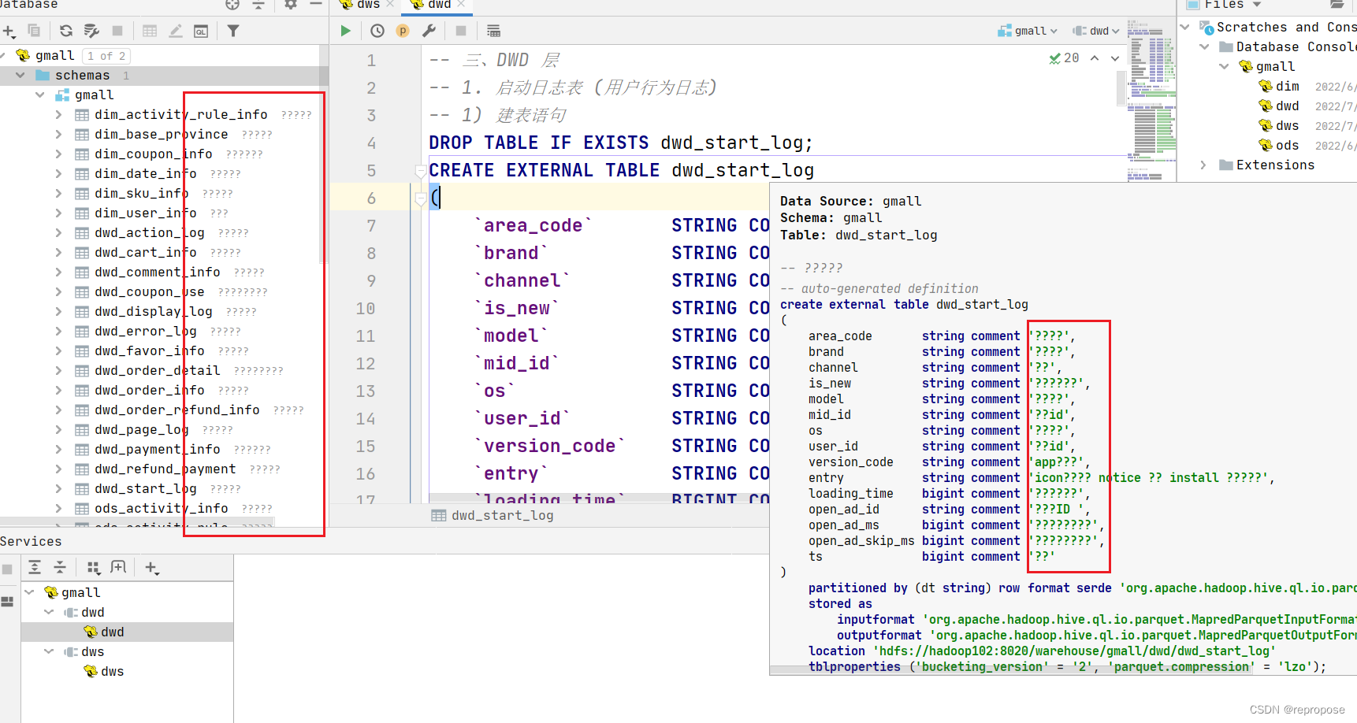Click the Cancel Running Statements stop icon

point(461,31)
